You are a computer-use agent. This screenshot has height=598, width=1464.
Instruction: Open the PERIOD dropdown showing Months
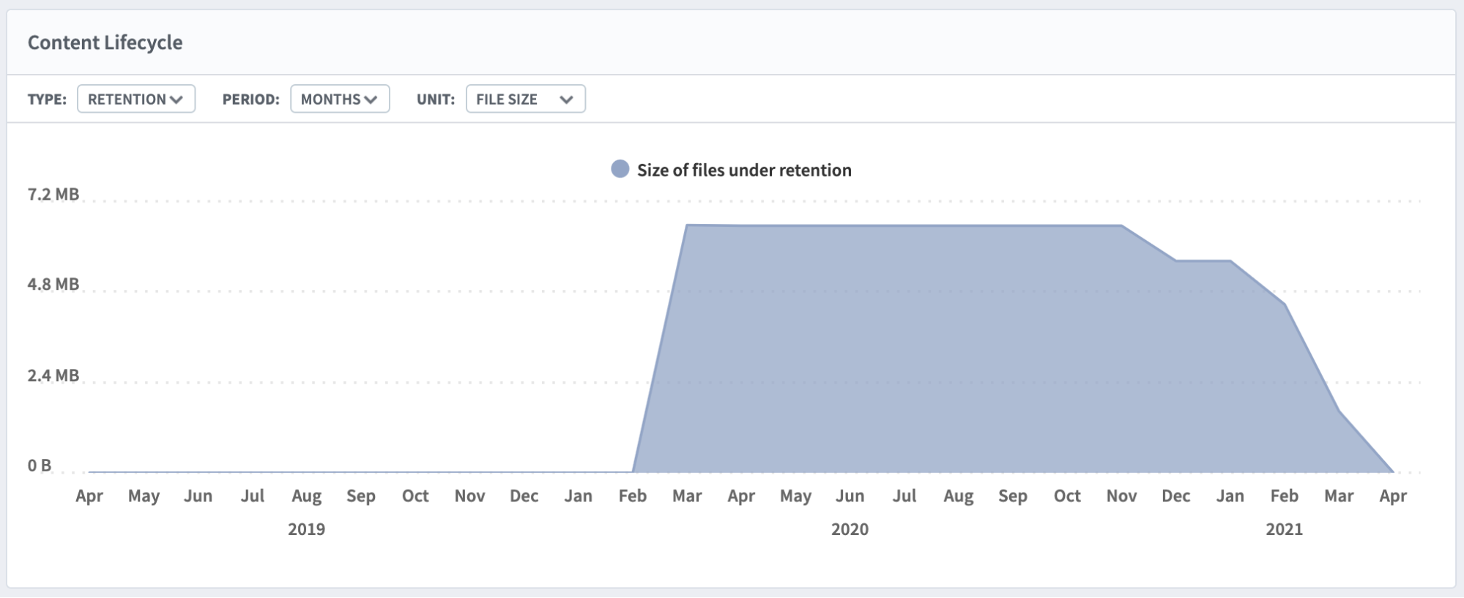339,99
